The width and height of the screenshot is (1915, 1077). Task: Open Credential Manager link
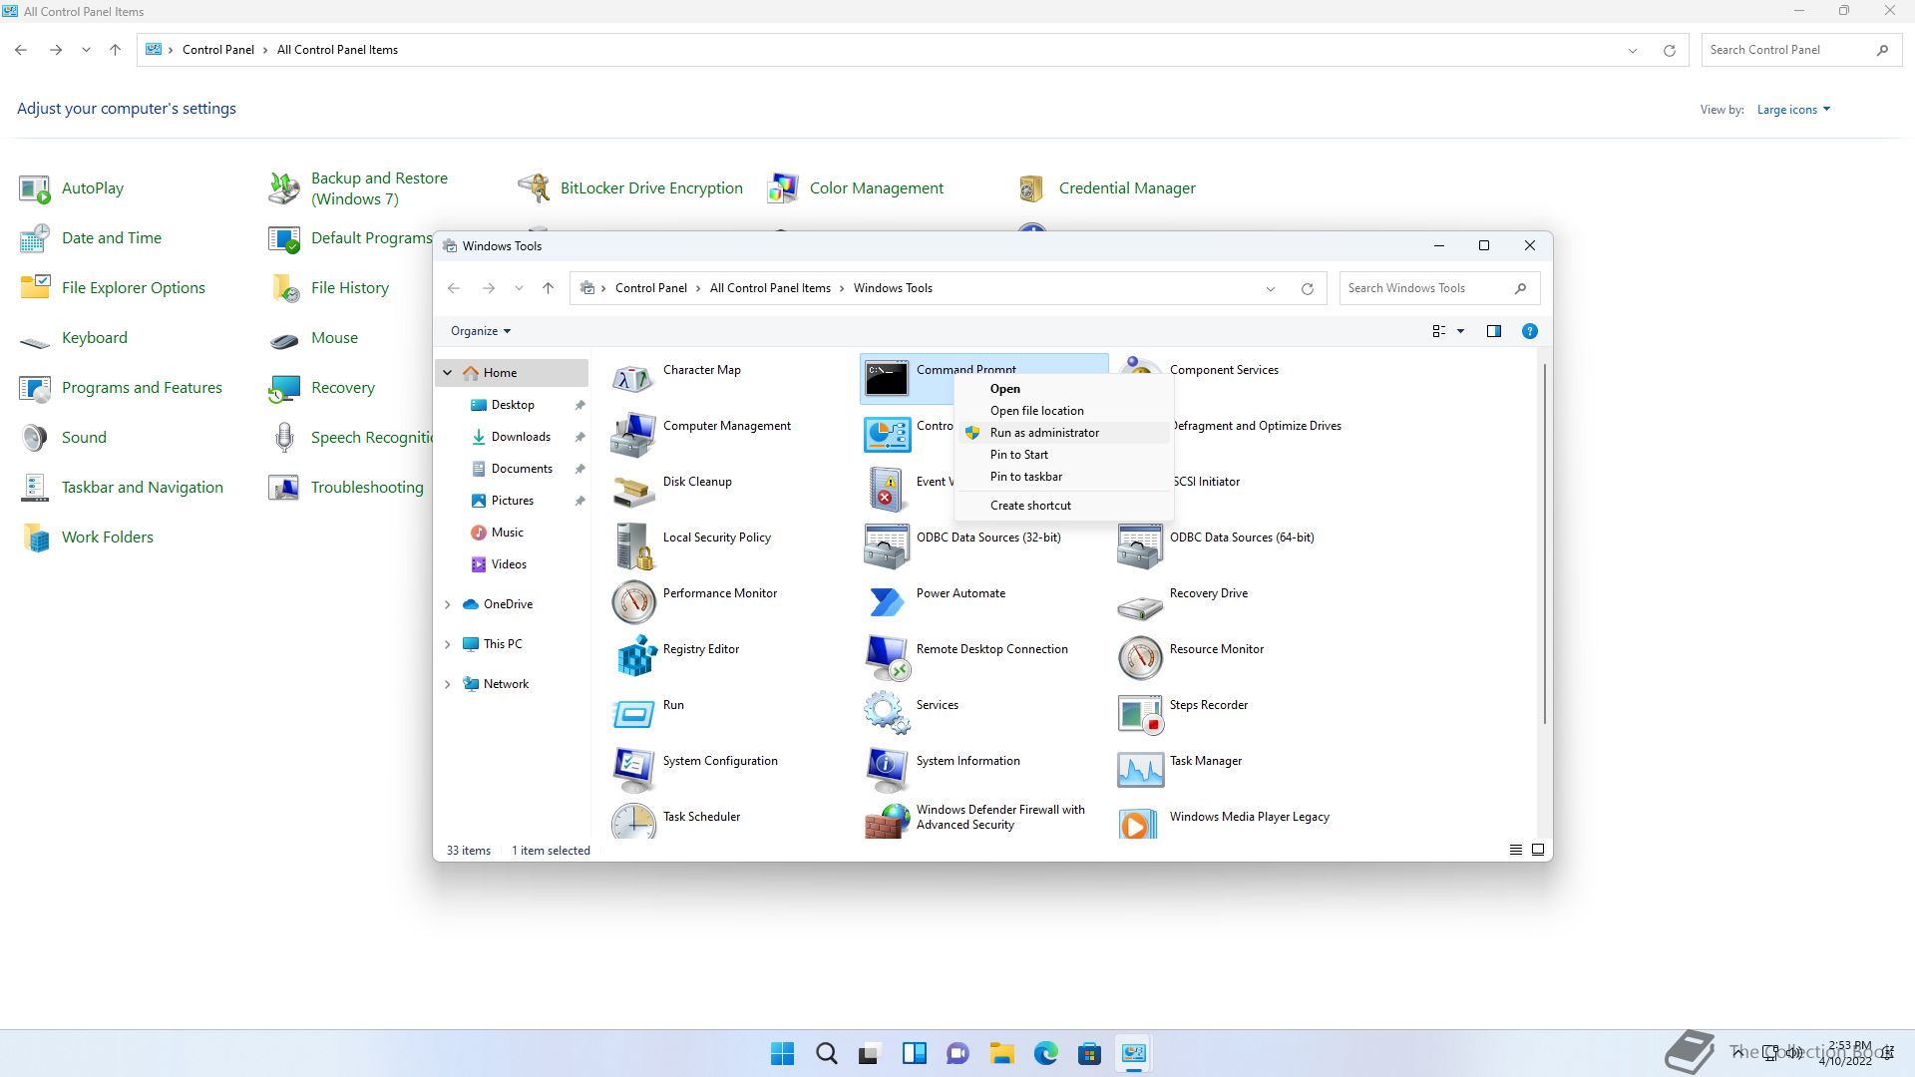(1127, 187)
